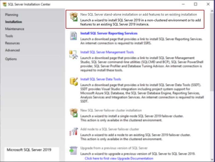Click to view Upgrade Documentation link
The height and width of the screenshot is (162, 215).
point(119,158)
